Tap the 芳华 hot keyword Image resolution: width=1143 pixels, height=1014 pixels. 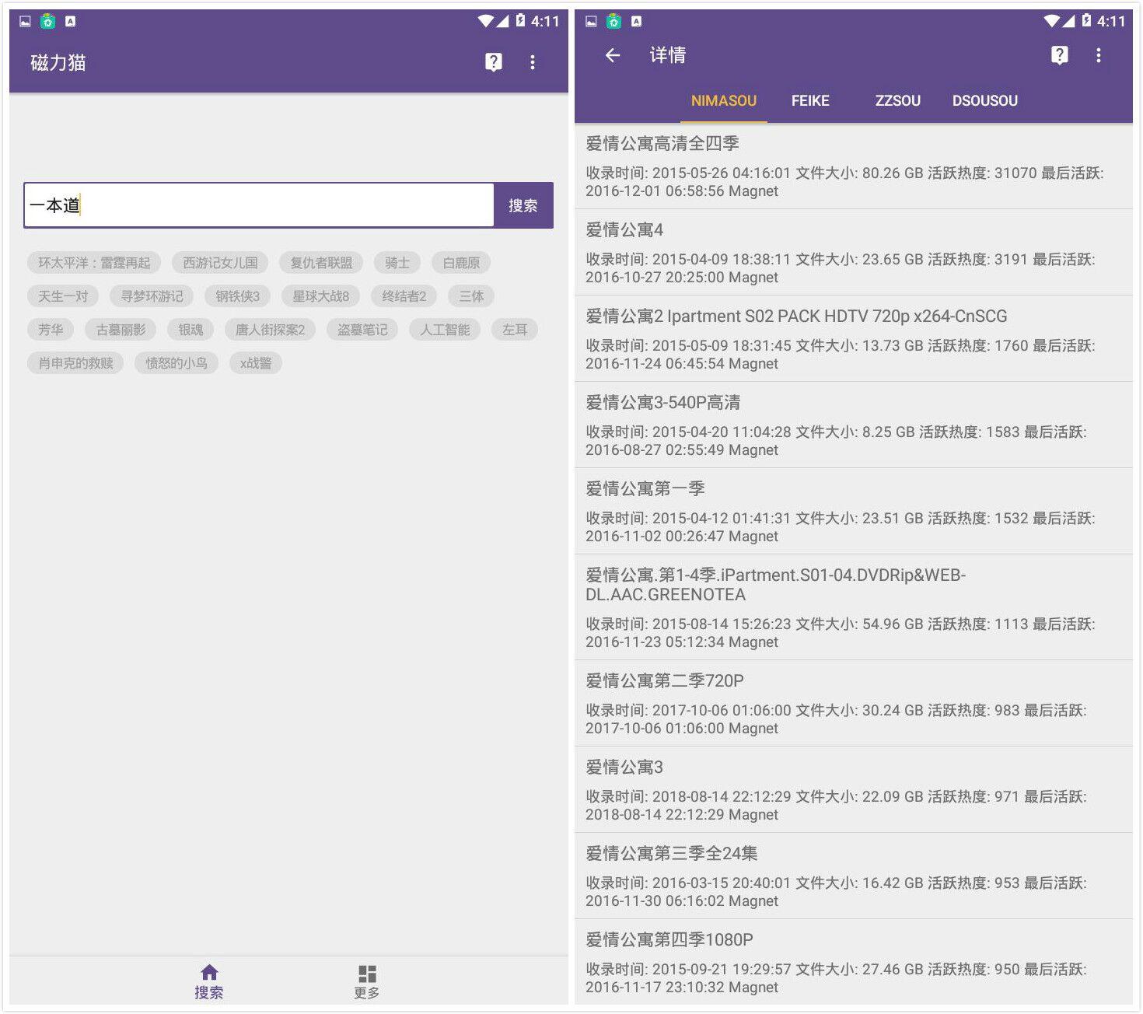click(x=51, y=330)
